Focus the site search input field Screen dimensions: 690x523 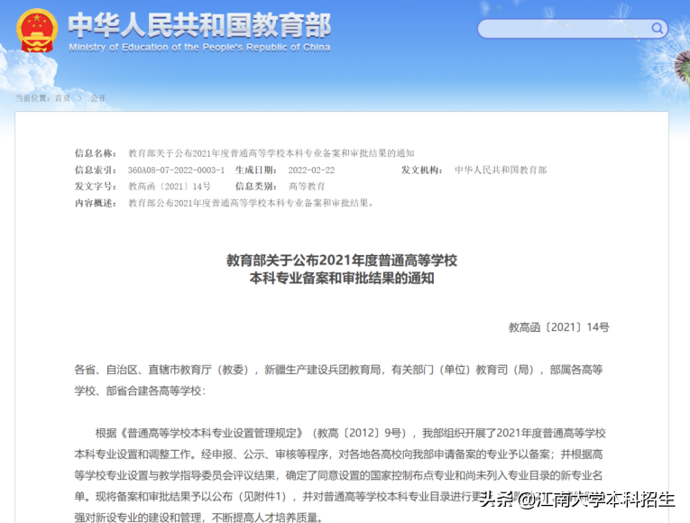573,29
